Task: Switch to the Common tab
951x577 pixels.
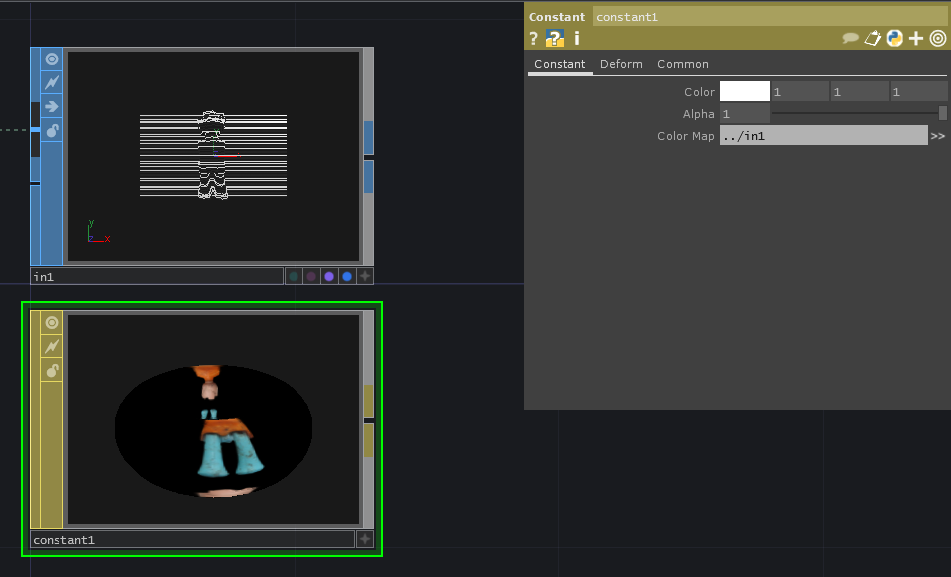Action: point(683,64)
